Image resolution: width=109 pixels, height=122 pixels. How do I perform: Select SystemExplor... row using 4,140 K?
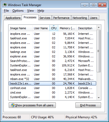(x=52, y=97)
